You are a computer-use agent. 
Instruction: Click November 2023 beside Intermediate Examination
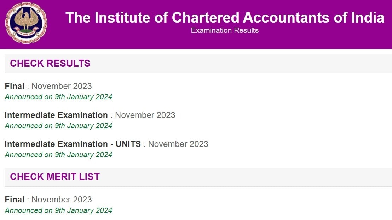pos(145,115)
